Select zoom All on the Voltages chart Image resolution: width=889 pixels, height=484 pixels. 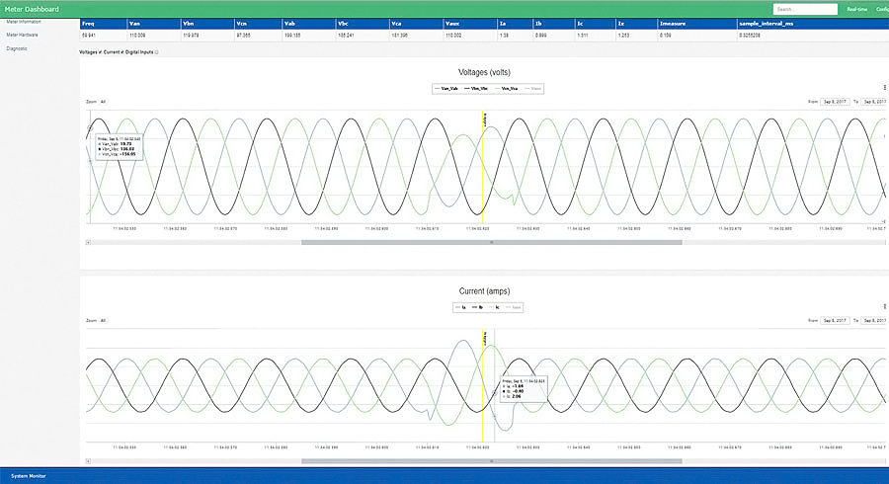pyautogui.click(x=103, y=102)
